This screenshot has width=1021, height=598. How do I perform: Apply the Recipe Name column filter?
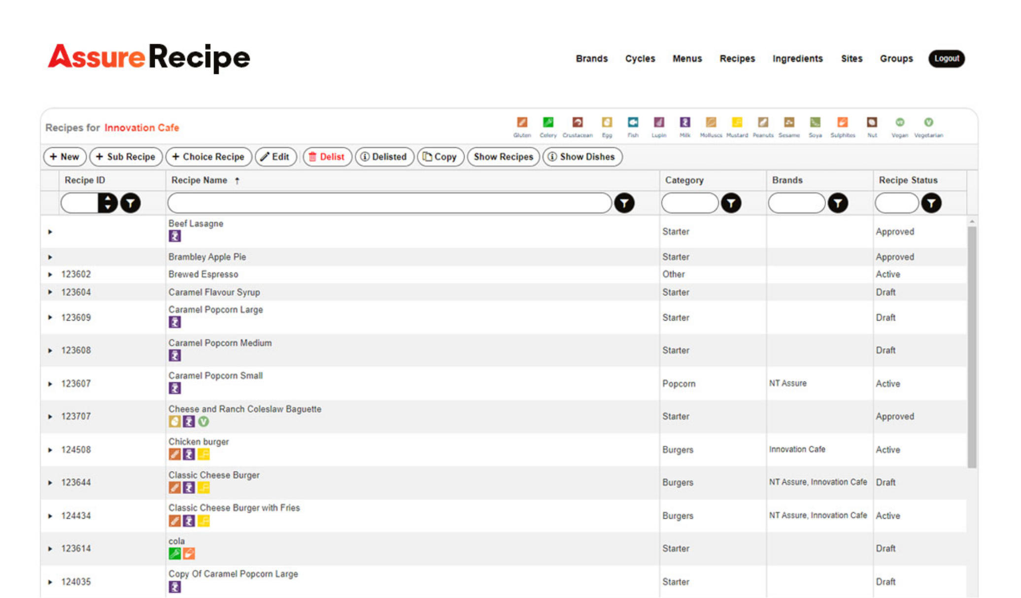(624, 203)
